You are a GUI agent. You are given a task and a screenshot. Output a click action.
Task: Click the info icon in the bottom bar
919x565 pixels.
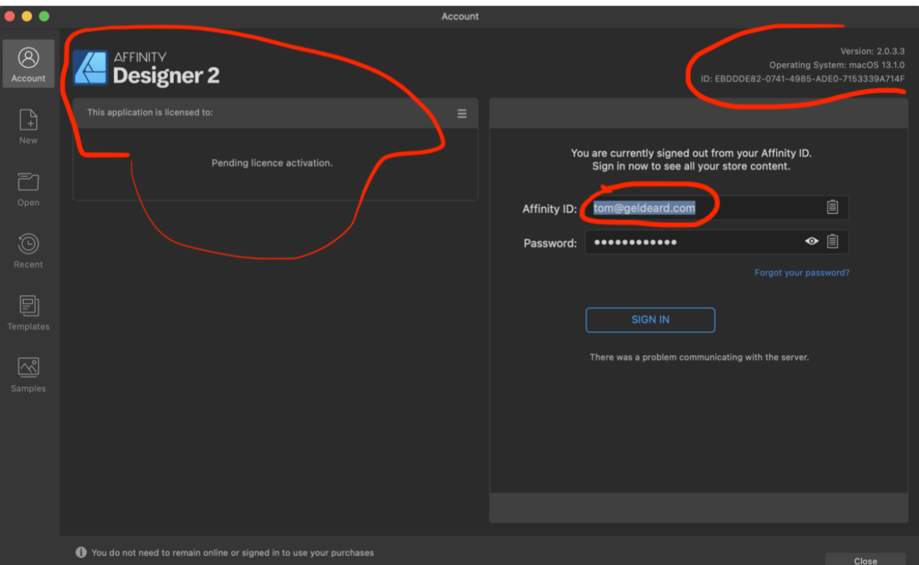tap(81, 552)
